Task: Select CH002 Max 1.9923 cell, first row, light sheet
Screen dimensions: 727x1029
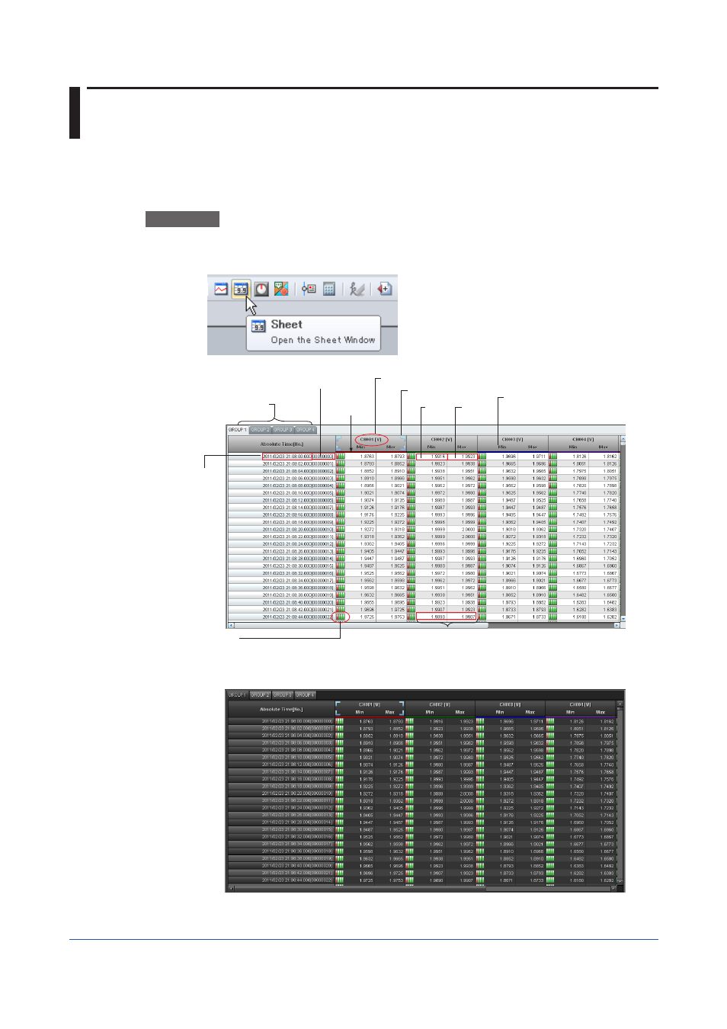Action: coord(464,457)
